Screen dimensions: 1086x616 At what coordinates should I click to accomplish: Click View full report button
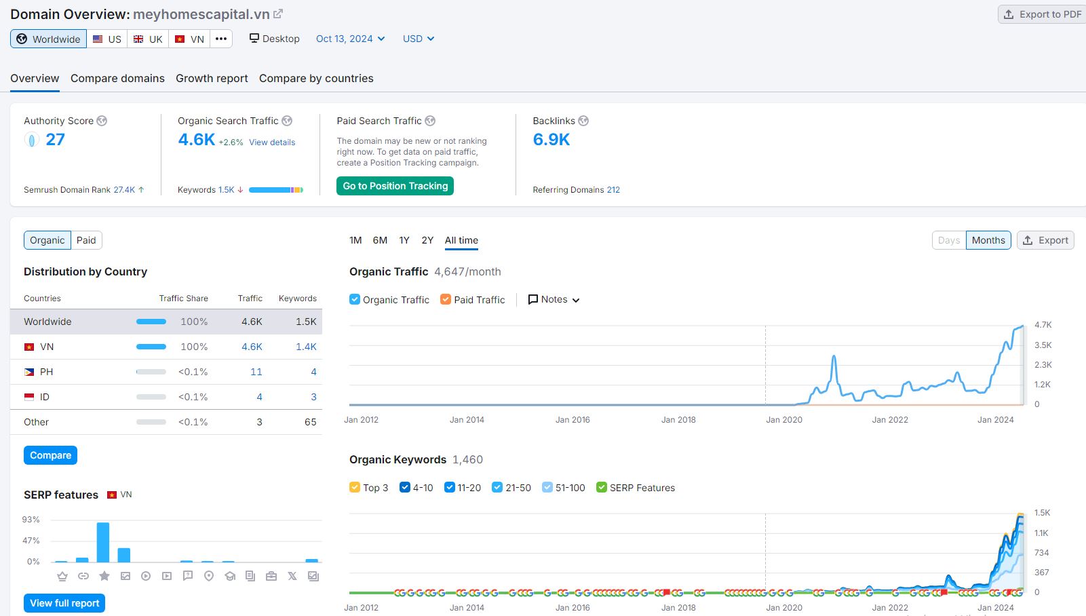coord(64,603)
